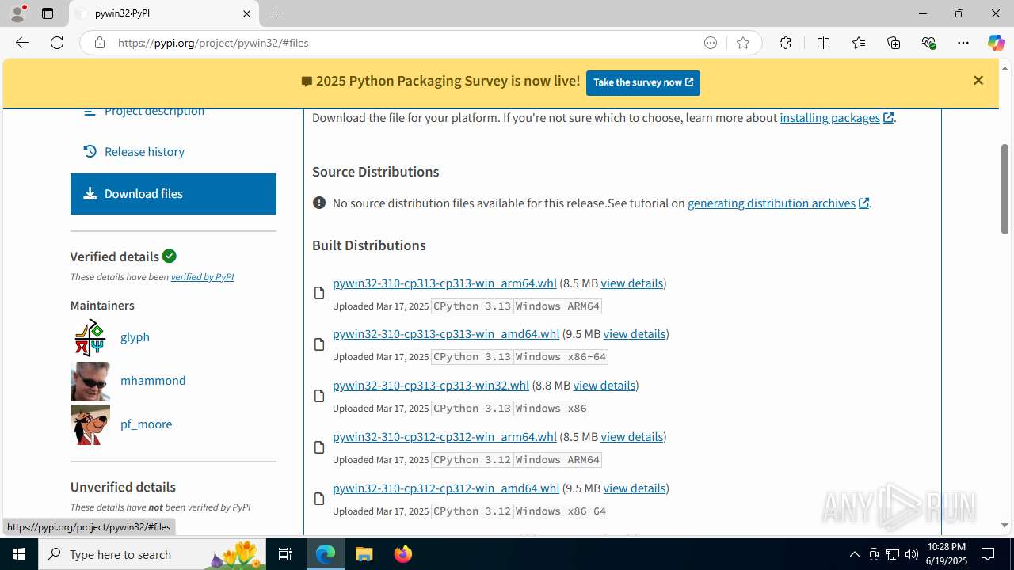Open the Copilot sidebar icon
This screenshot has width=1014, height=570.
[996, 43]
